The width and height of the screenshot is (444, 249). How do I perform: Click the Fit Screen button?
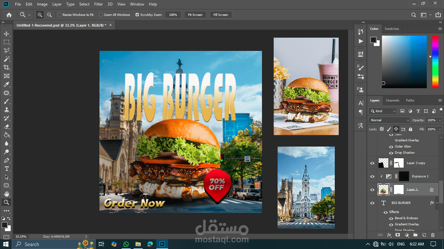click(x=195, y=15)
